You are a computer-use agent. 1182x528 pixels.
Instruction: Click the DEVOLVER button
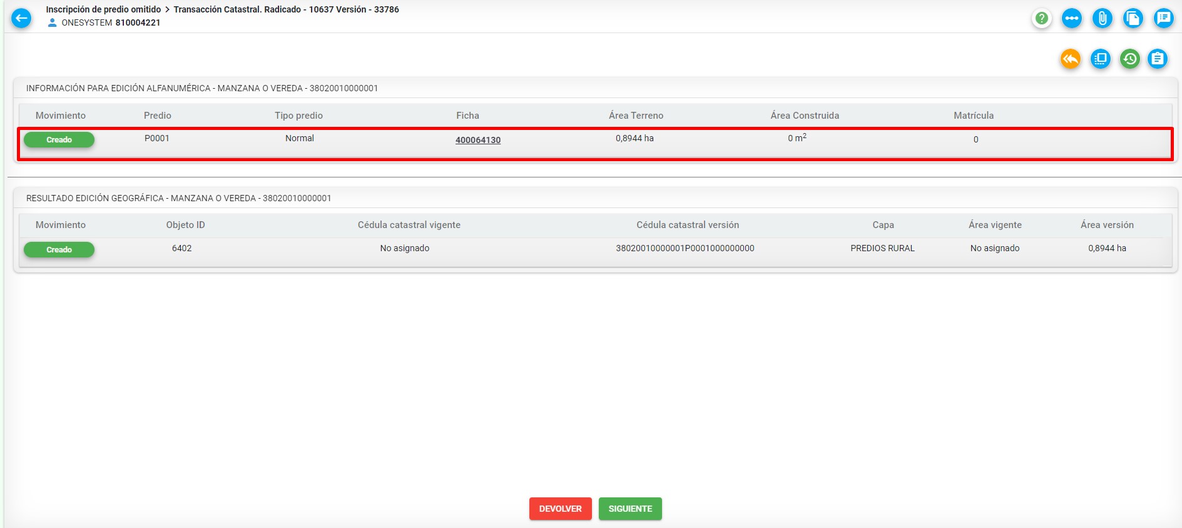pyautogui.click(x=561, y=509)
